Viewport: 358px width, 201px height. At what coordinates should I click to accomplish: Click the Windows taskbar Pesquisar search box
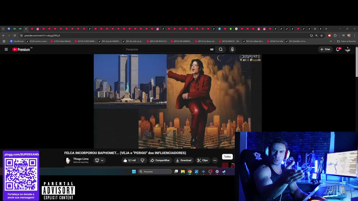154,172
